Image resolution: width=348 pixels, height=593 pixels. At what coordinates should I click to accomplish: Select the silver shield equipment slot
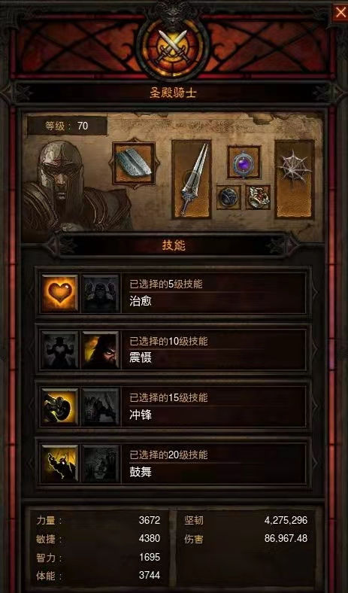click(x=134, y=163)
